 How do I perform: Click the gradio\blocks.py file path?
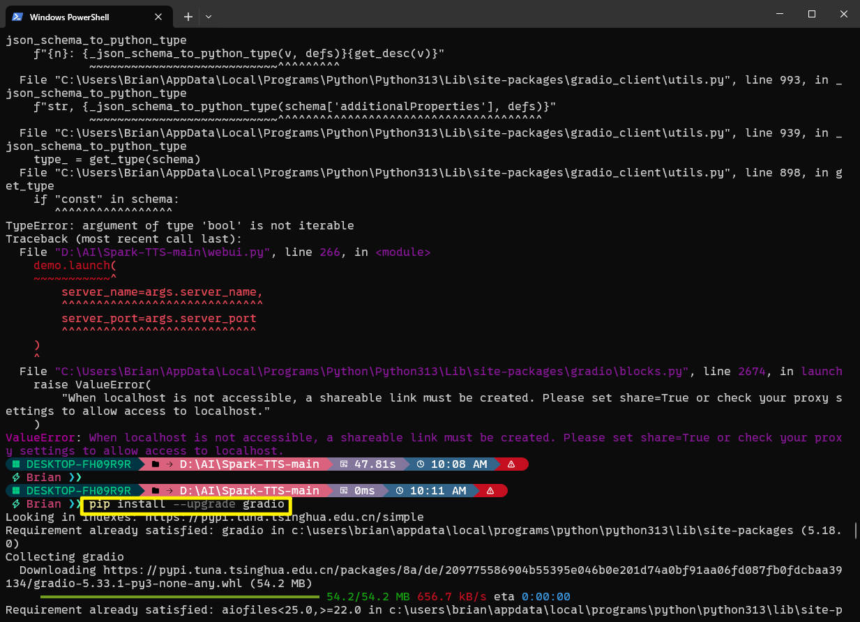pyautogui.click(x=371, y=372)
